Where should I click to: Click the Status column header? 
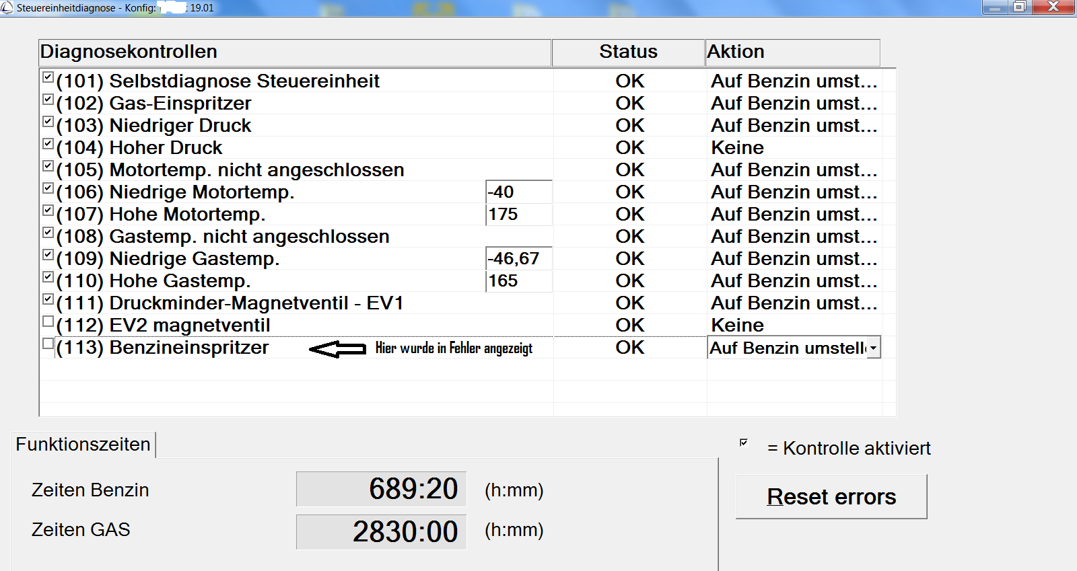tap(628, 52)
